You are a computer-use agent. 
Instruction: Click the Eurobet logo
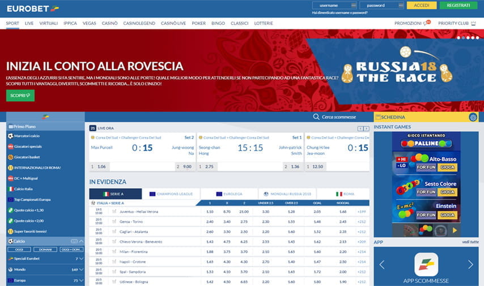33,8
